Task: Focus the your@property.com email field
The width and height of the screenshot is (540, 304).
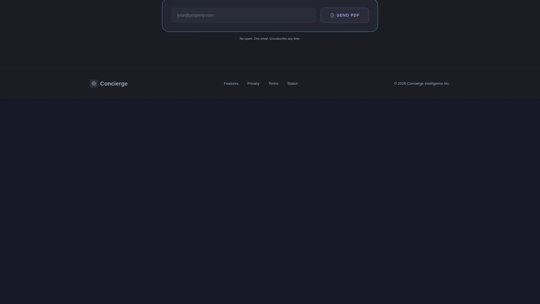Action: pos(244,15)
